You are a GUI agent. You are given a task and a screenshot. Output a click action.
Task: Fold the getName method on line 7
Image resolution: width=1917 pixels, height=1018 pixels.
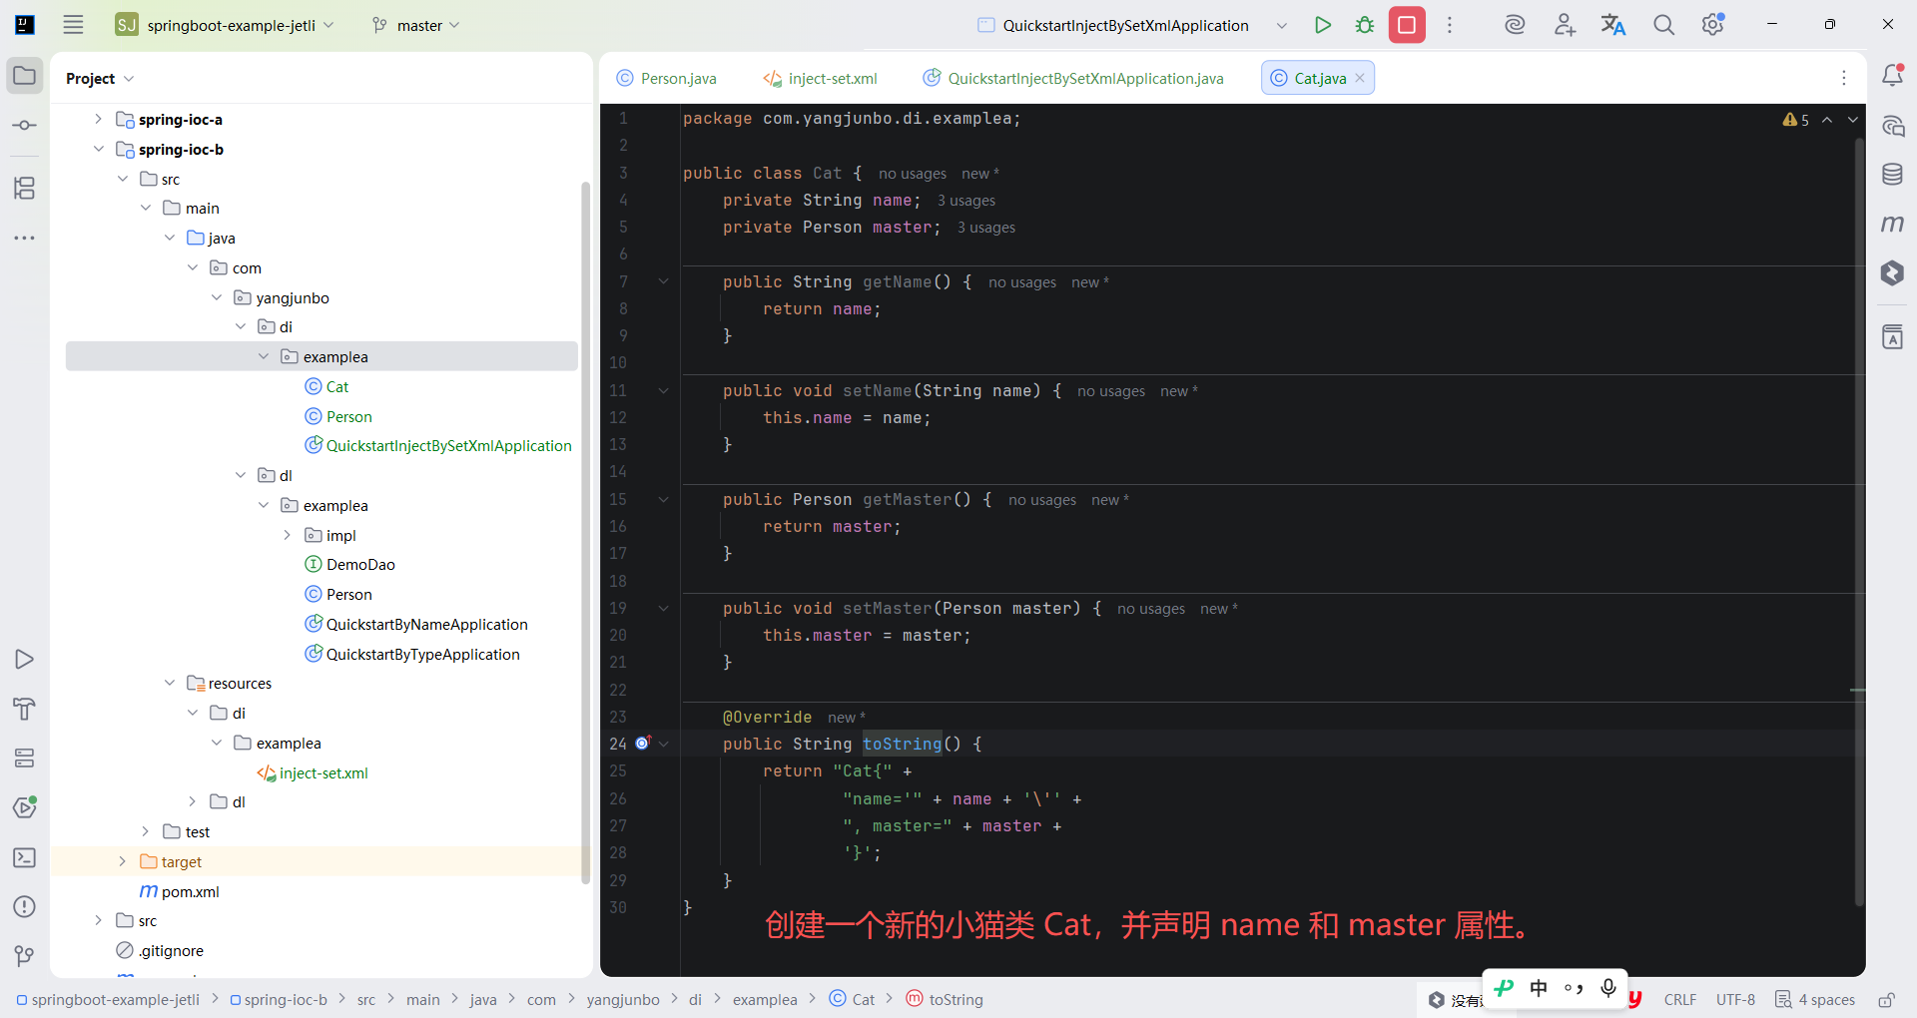(663, 281)
